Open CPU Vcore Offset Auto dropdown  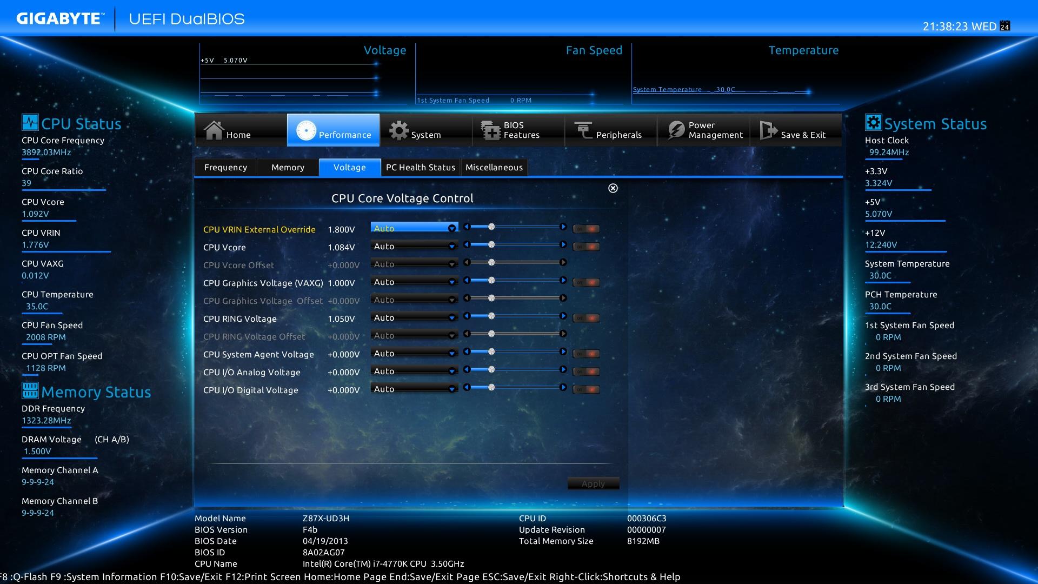[x=414, y=264]
